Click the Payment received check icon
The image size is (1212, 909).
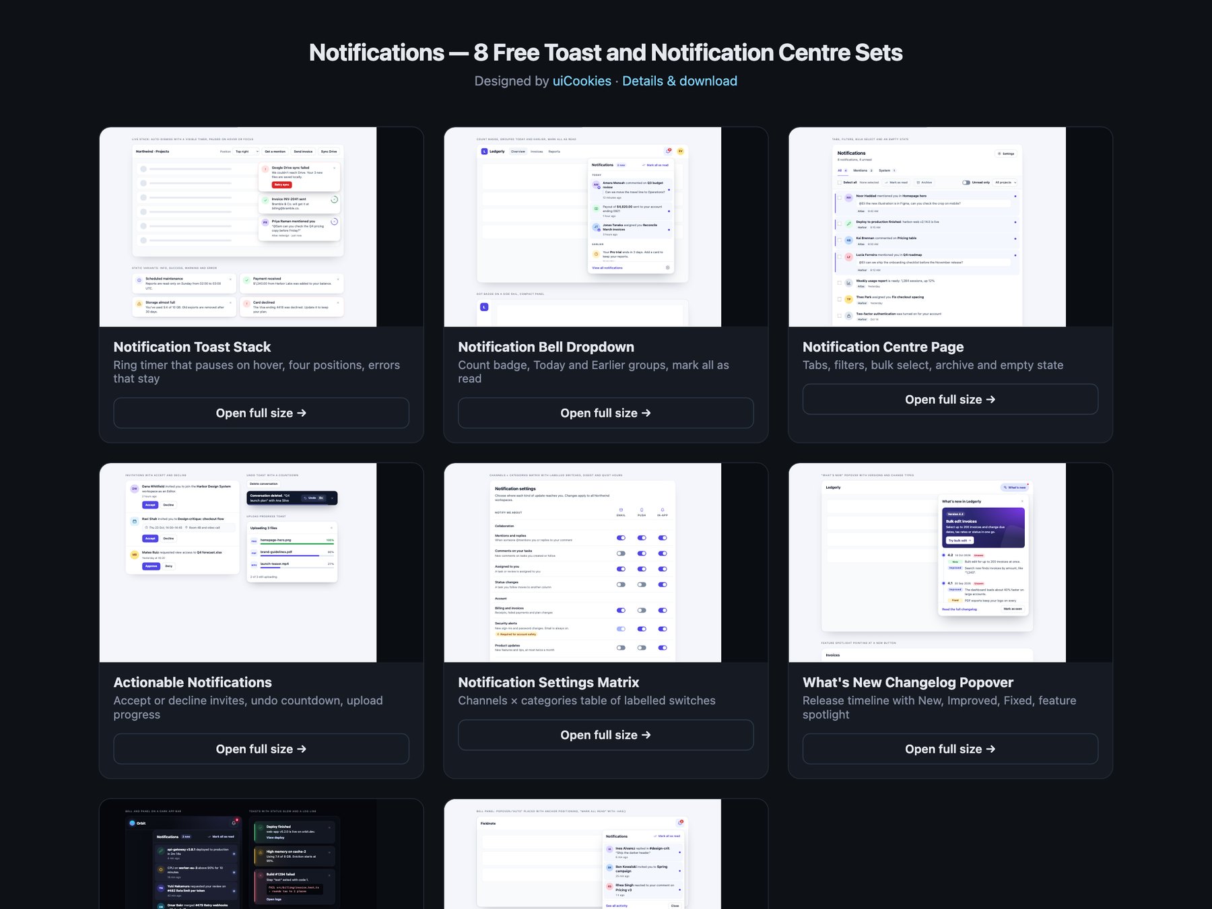[x=246, y=280]
